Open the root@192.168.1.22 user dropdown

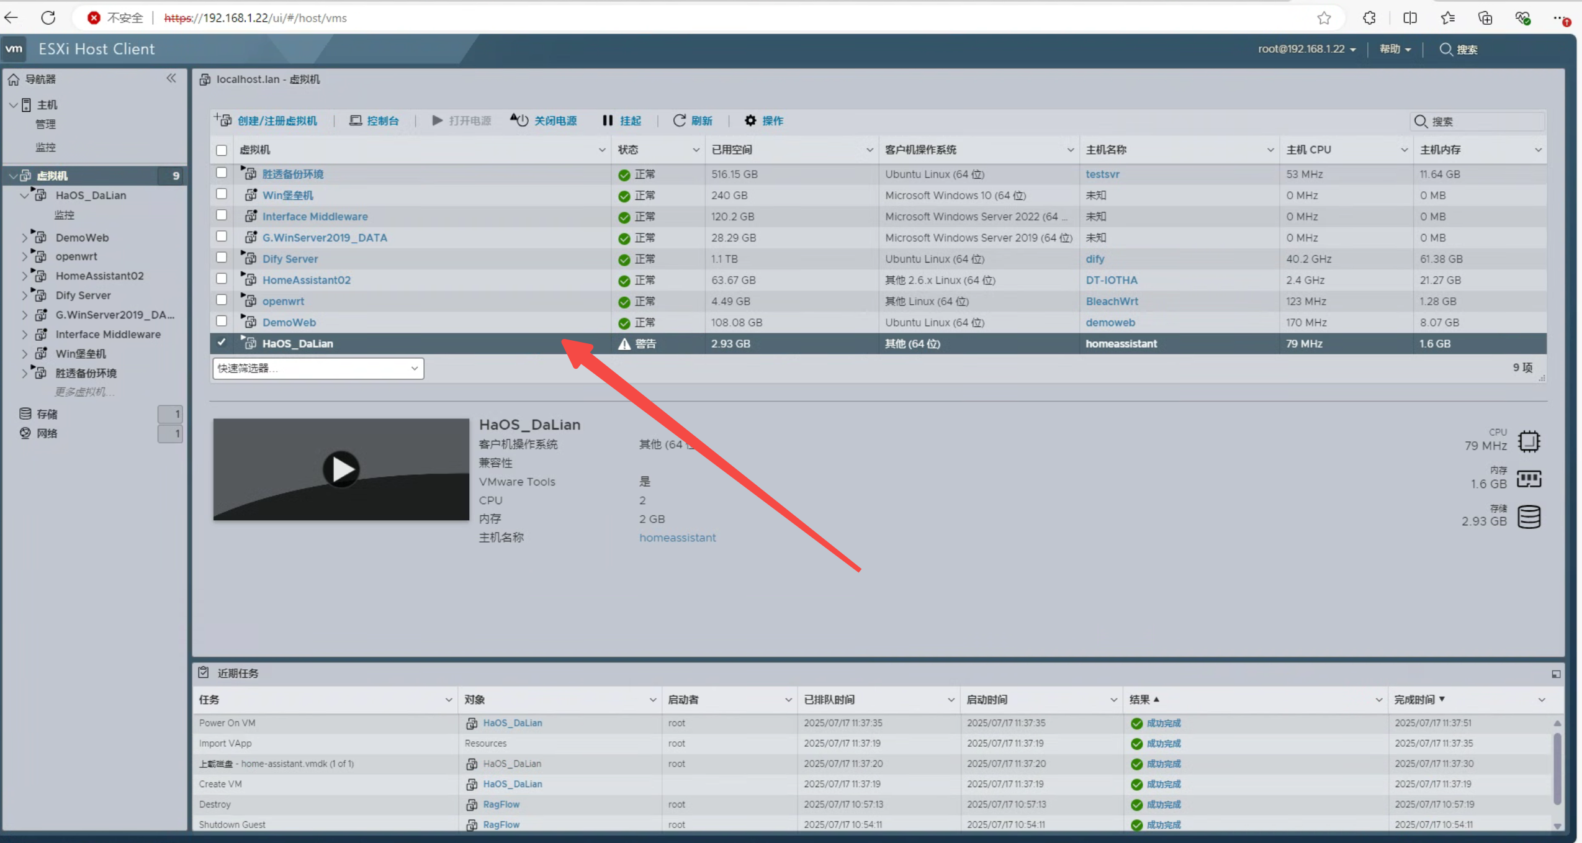[1306, 49]
